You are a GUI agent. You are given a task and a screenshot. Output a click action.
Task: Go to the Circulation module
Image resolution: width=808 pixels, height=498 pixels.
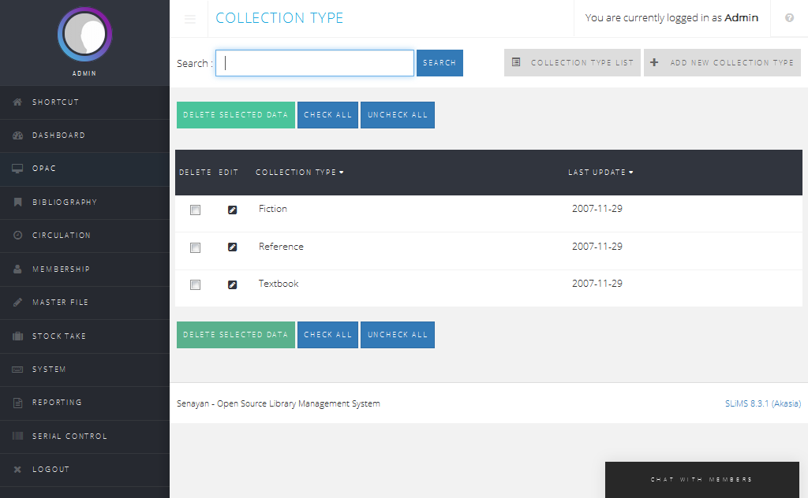coord(62,236)
